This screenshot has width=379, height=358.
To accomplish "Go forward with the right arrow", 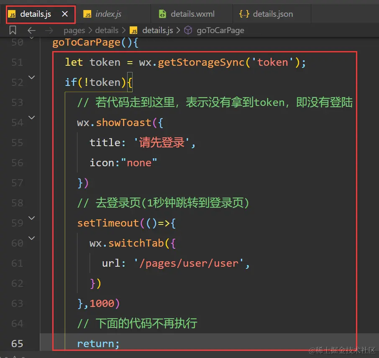I will [49, 31].
